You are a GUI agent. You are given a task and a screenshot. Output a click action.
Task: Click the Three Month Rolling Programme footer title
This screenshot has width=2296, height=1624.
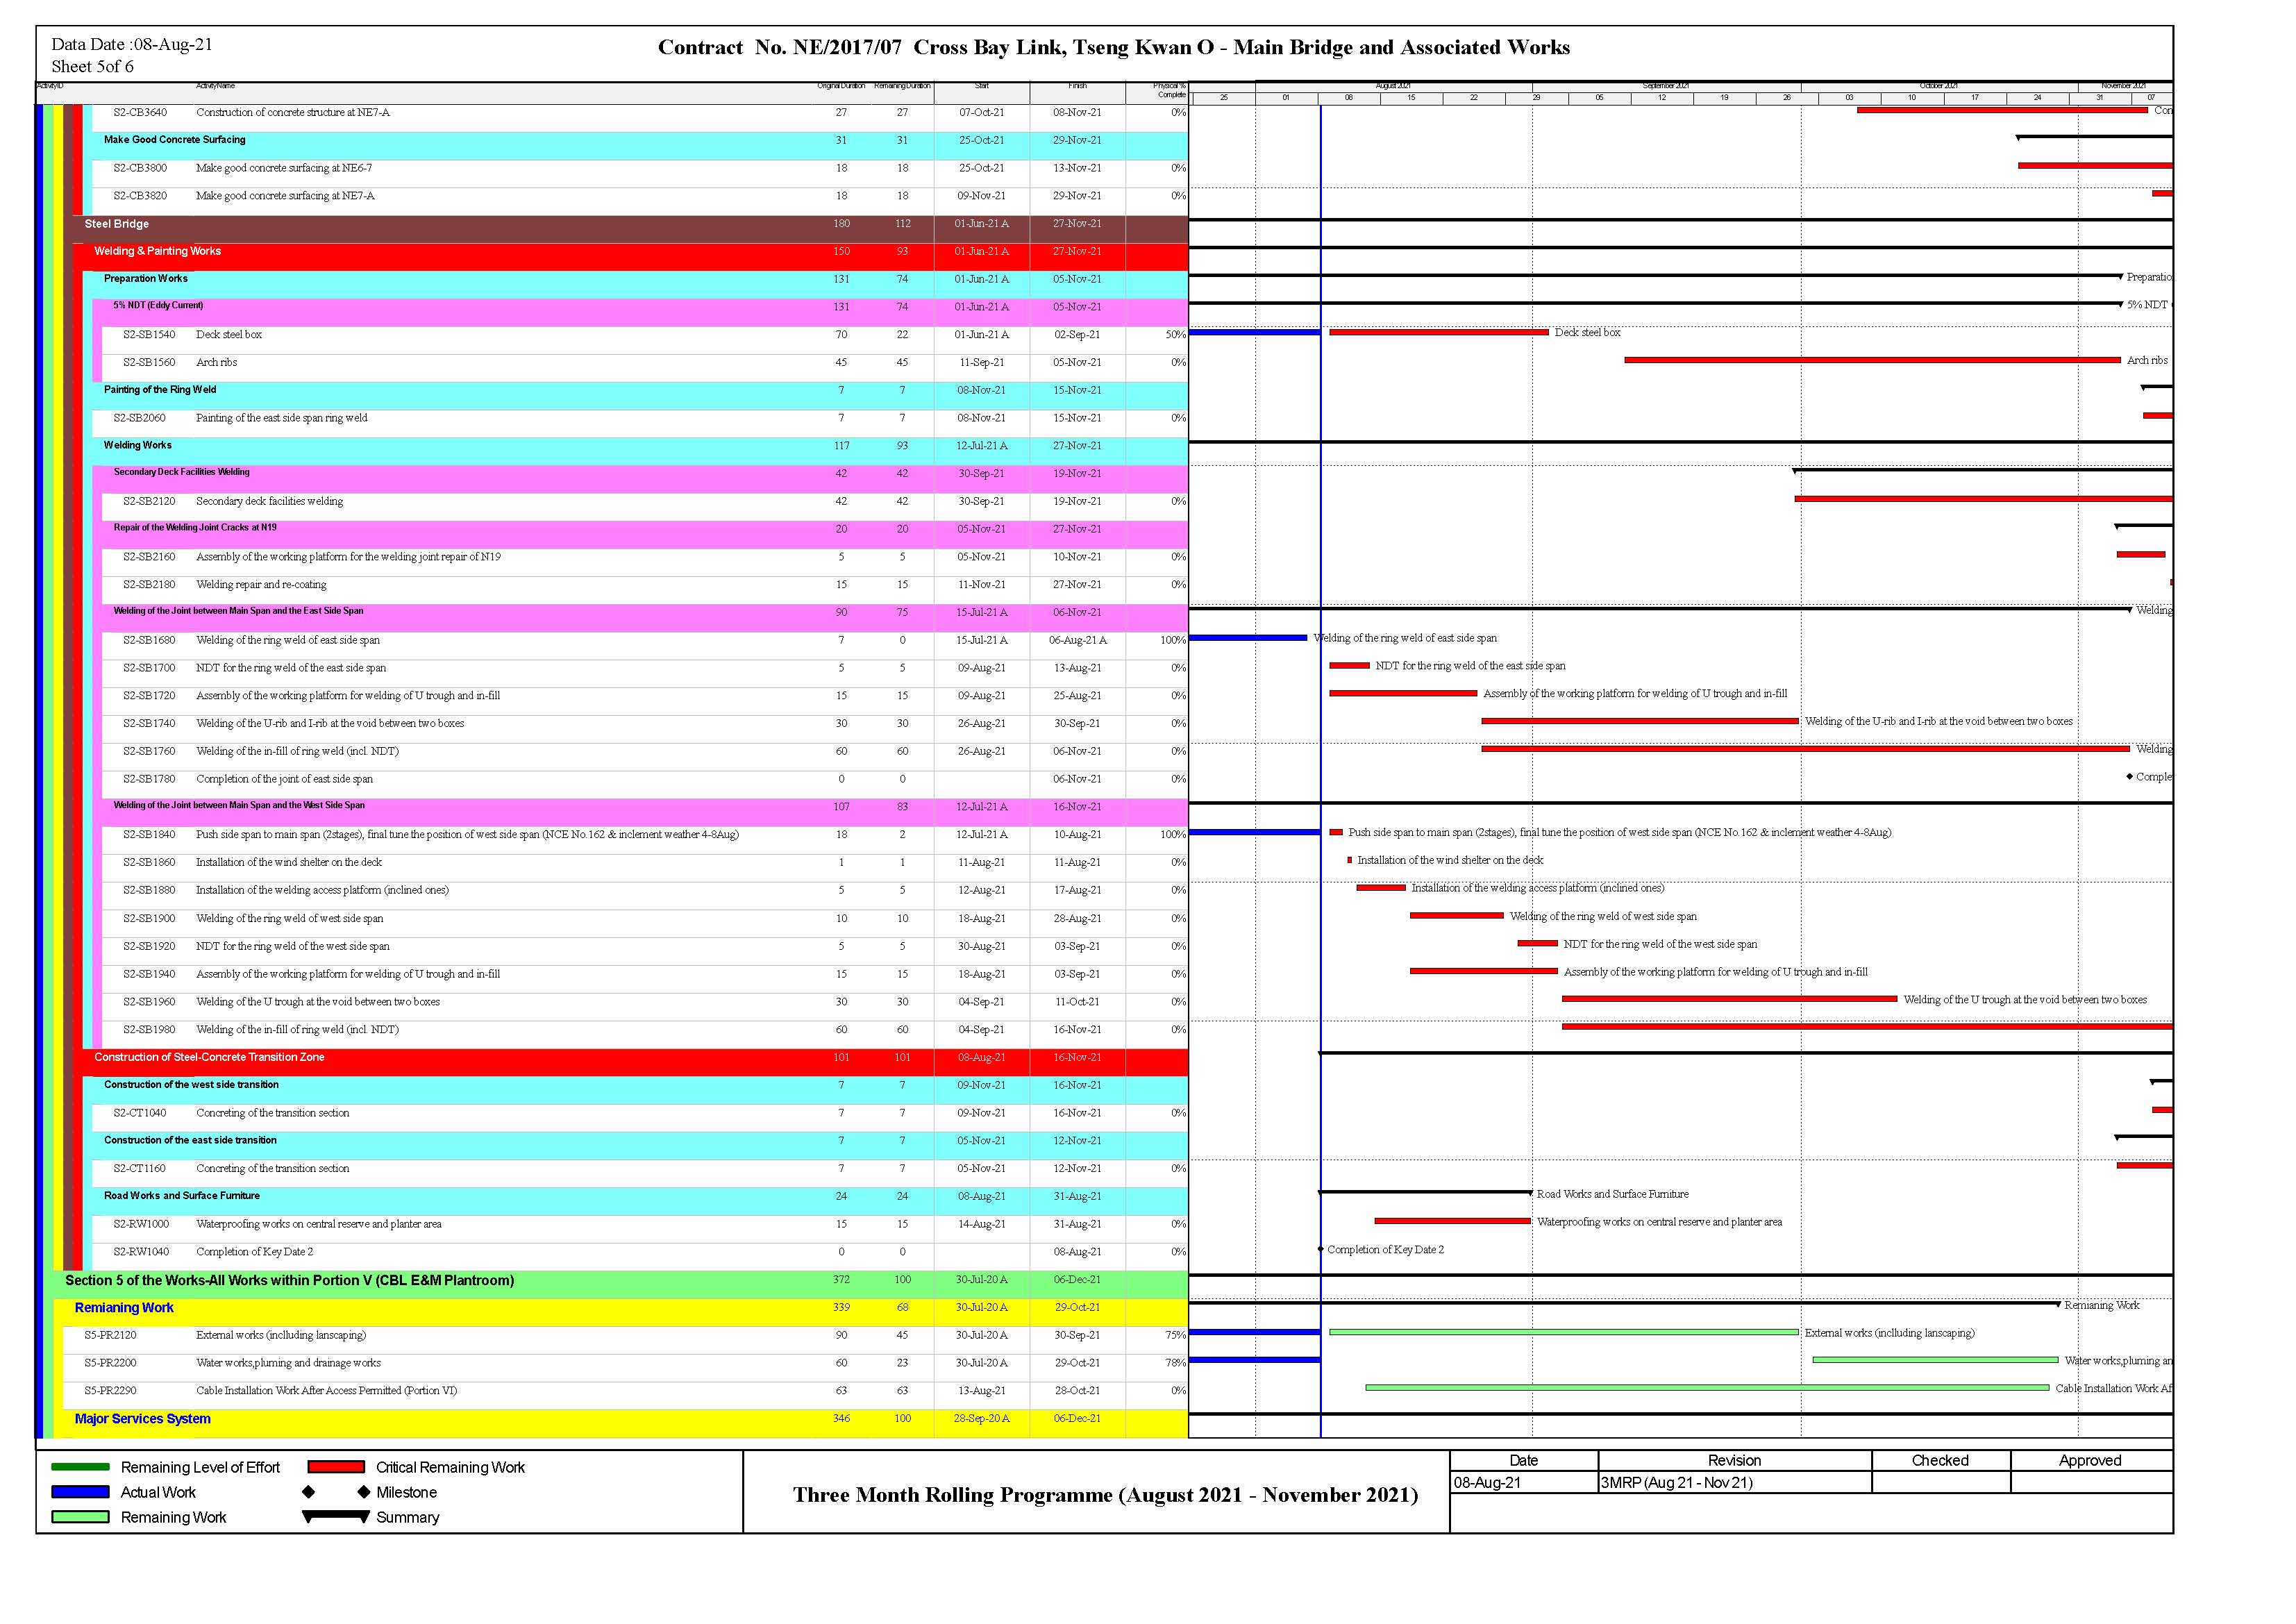point(1105,1495)
